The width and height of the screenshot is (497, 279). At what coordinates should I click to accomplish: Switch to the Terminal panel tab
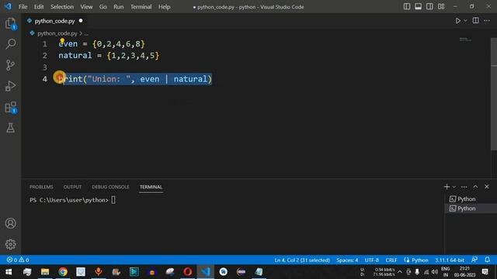point(151,187)
